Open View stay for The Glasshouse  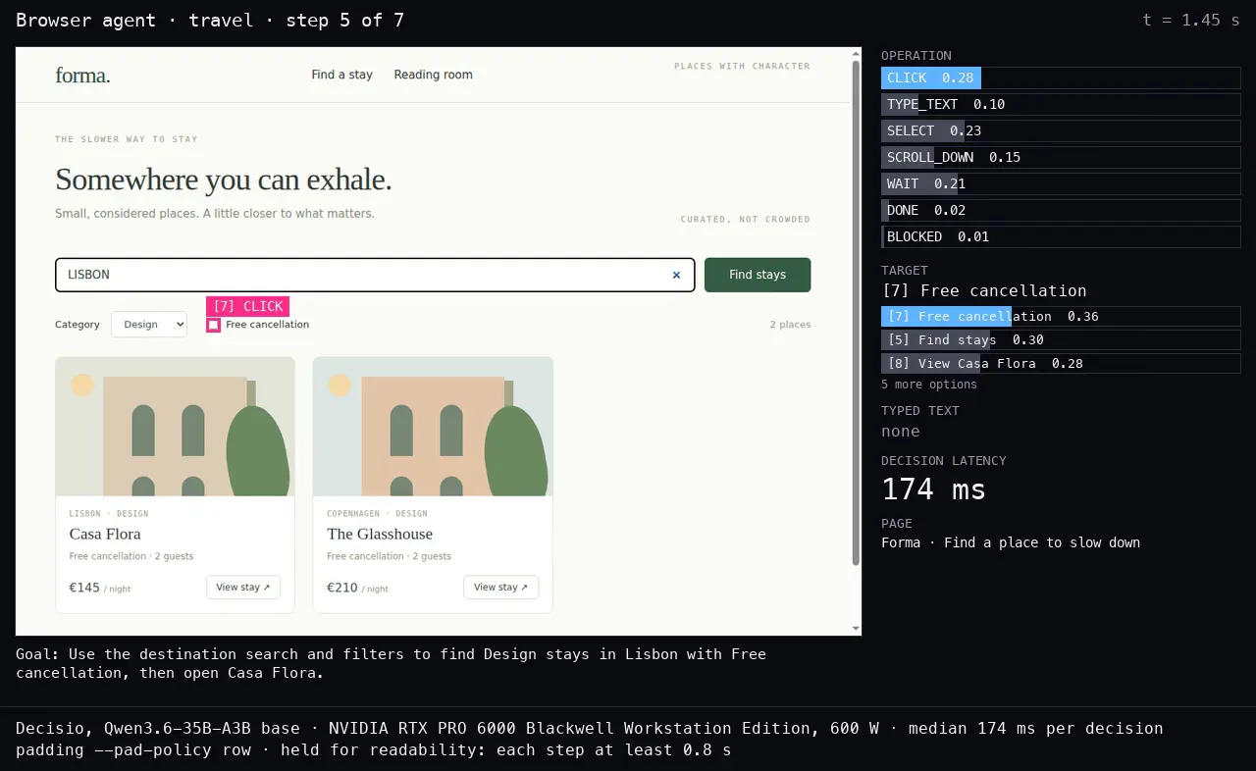[x=500, y=588]
